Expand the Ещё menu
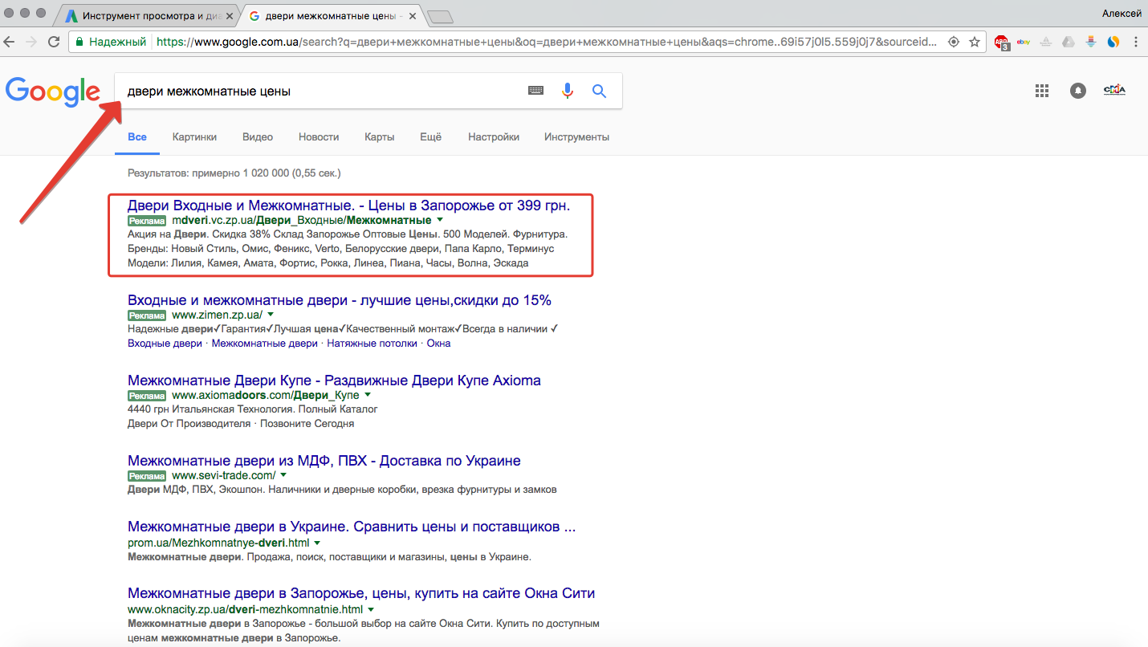This screenshot has width=1148, height=647. (x=430, y=137)
